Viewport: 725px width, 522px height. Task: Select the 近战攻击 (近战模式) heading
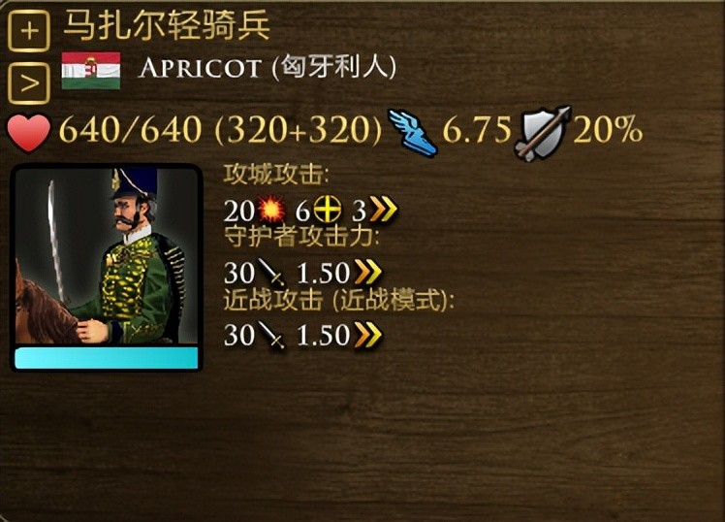pos(339,300)
